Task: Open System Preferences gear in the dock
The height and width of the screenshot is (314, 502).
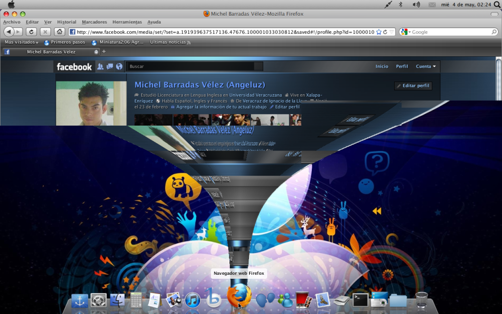Action: [99, 301]
